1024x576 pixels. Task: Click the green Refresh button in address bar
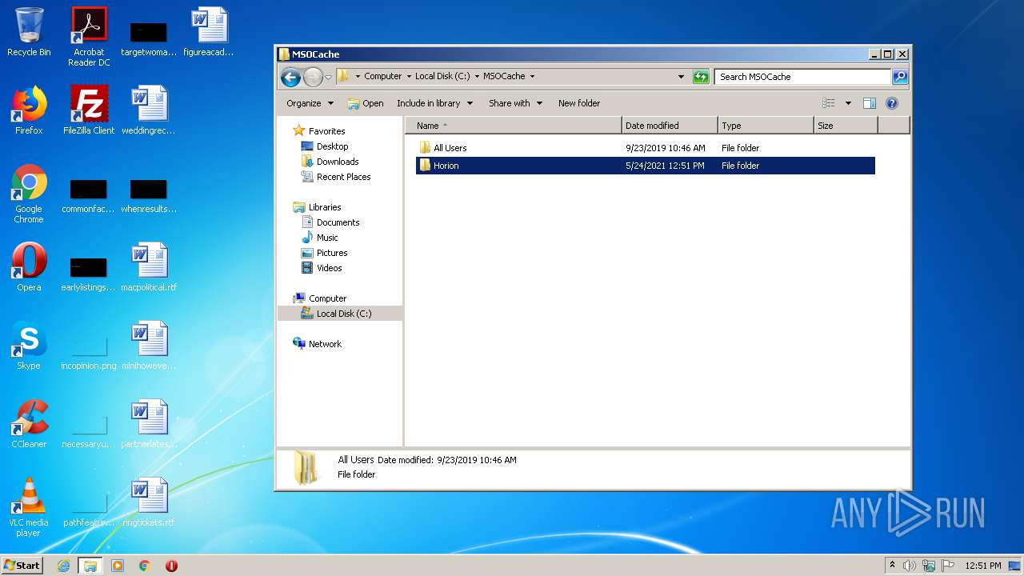701,77
